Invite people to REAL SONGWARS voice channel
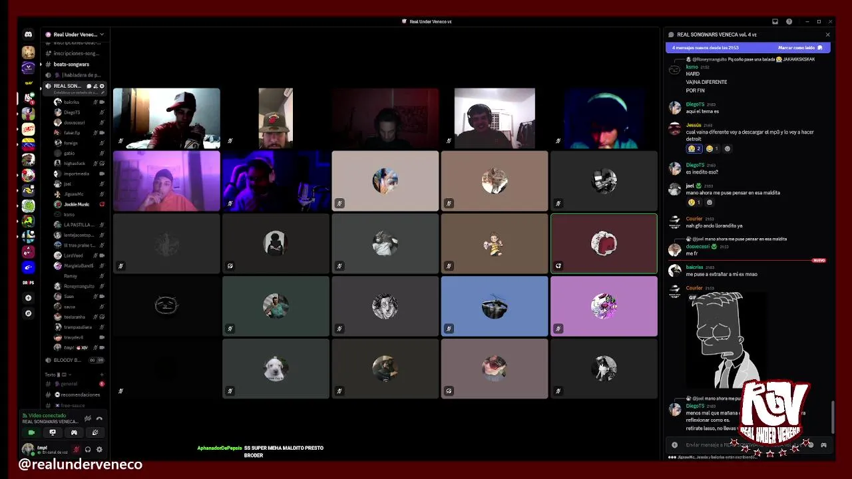 click(95, 86)
